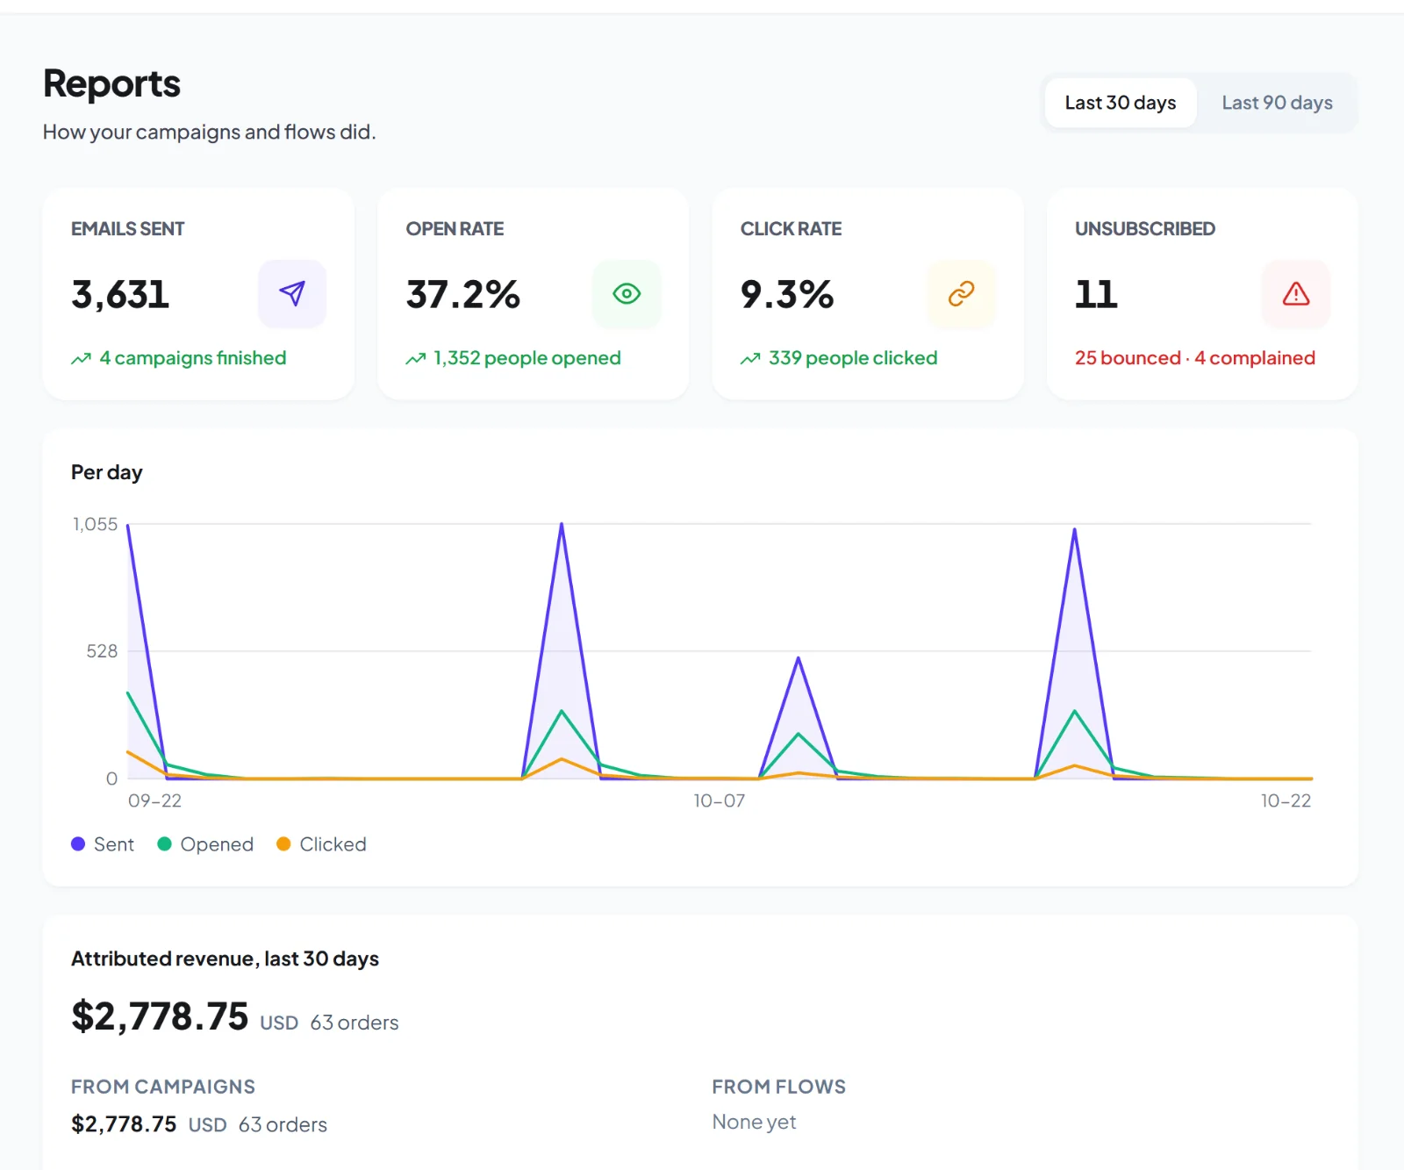
Task: Click the trend arrow beside 4 campaigns finished
Action: pyautogui.click(x=82, y=359)
